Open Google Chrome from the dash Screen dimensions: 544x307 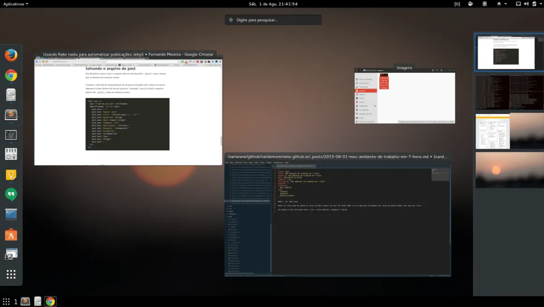point(11,75)
